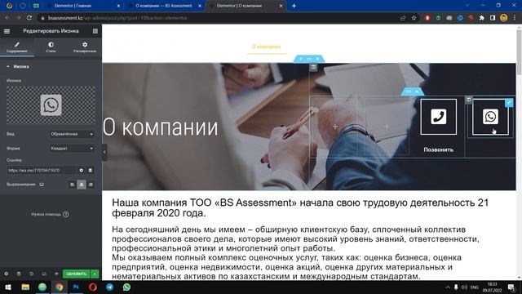The width and height of the screenshot is (522, 294).
Task: Switch to the Содержимое content tab
Action: click(x=17, y=47)
